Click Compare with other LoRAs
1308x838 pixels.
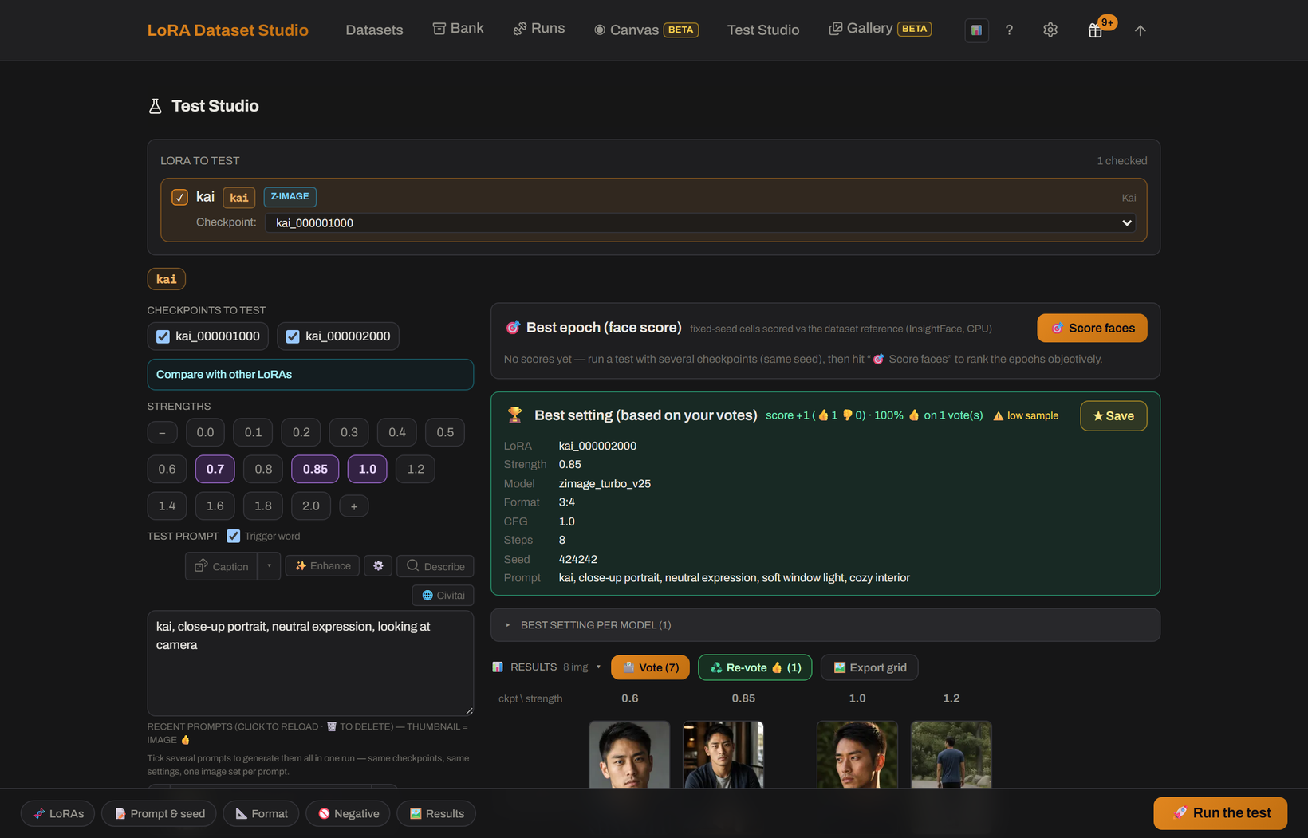[310, 375]
